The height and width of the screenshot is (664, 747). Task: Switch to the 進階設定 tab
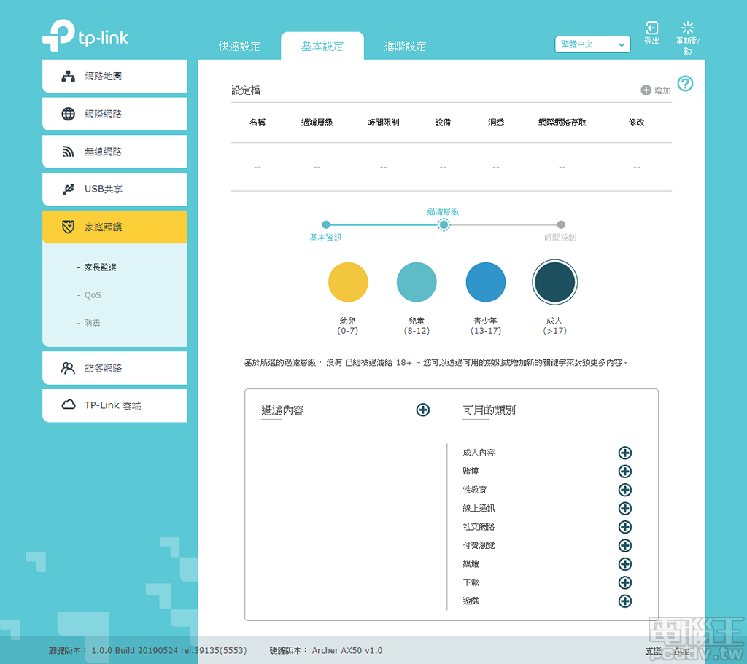coord(403,45)
